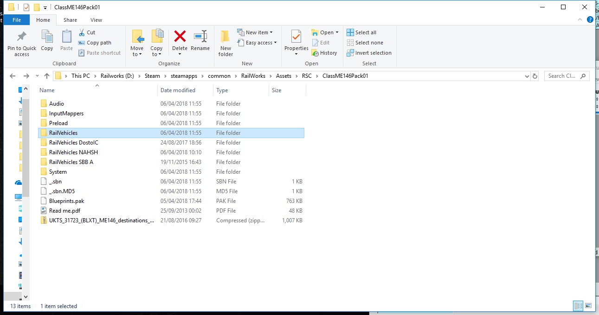This screenshot has height=315, width=599.
Task: Open the File menu tab
Action: click(17, 20)
